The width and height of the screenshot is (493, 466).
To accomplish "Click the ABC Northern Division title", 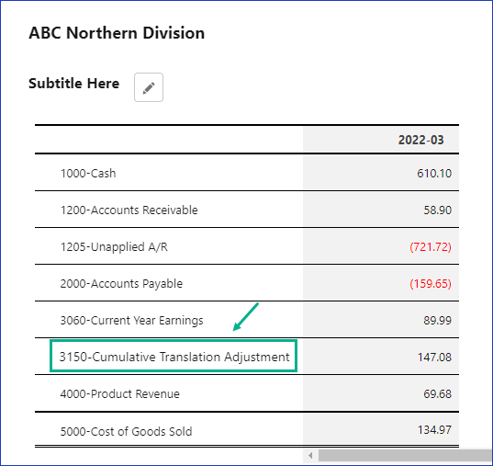I will [117, 33].
